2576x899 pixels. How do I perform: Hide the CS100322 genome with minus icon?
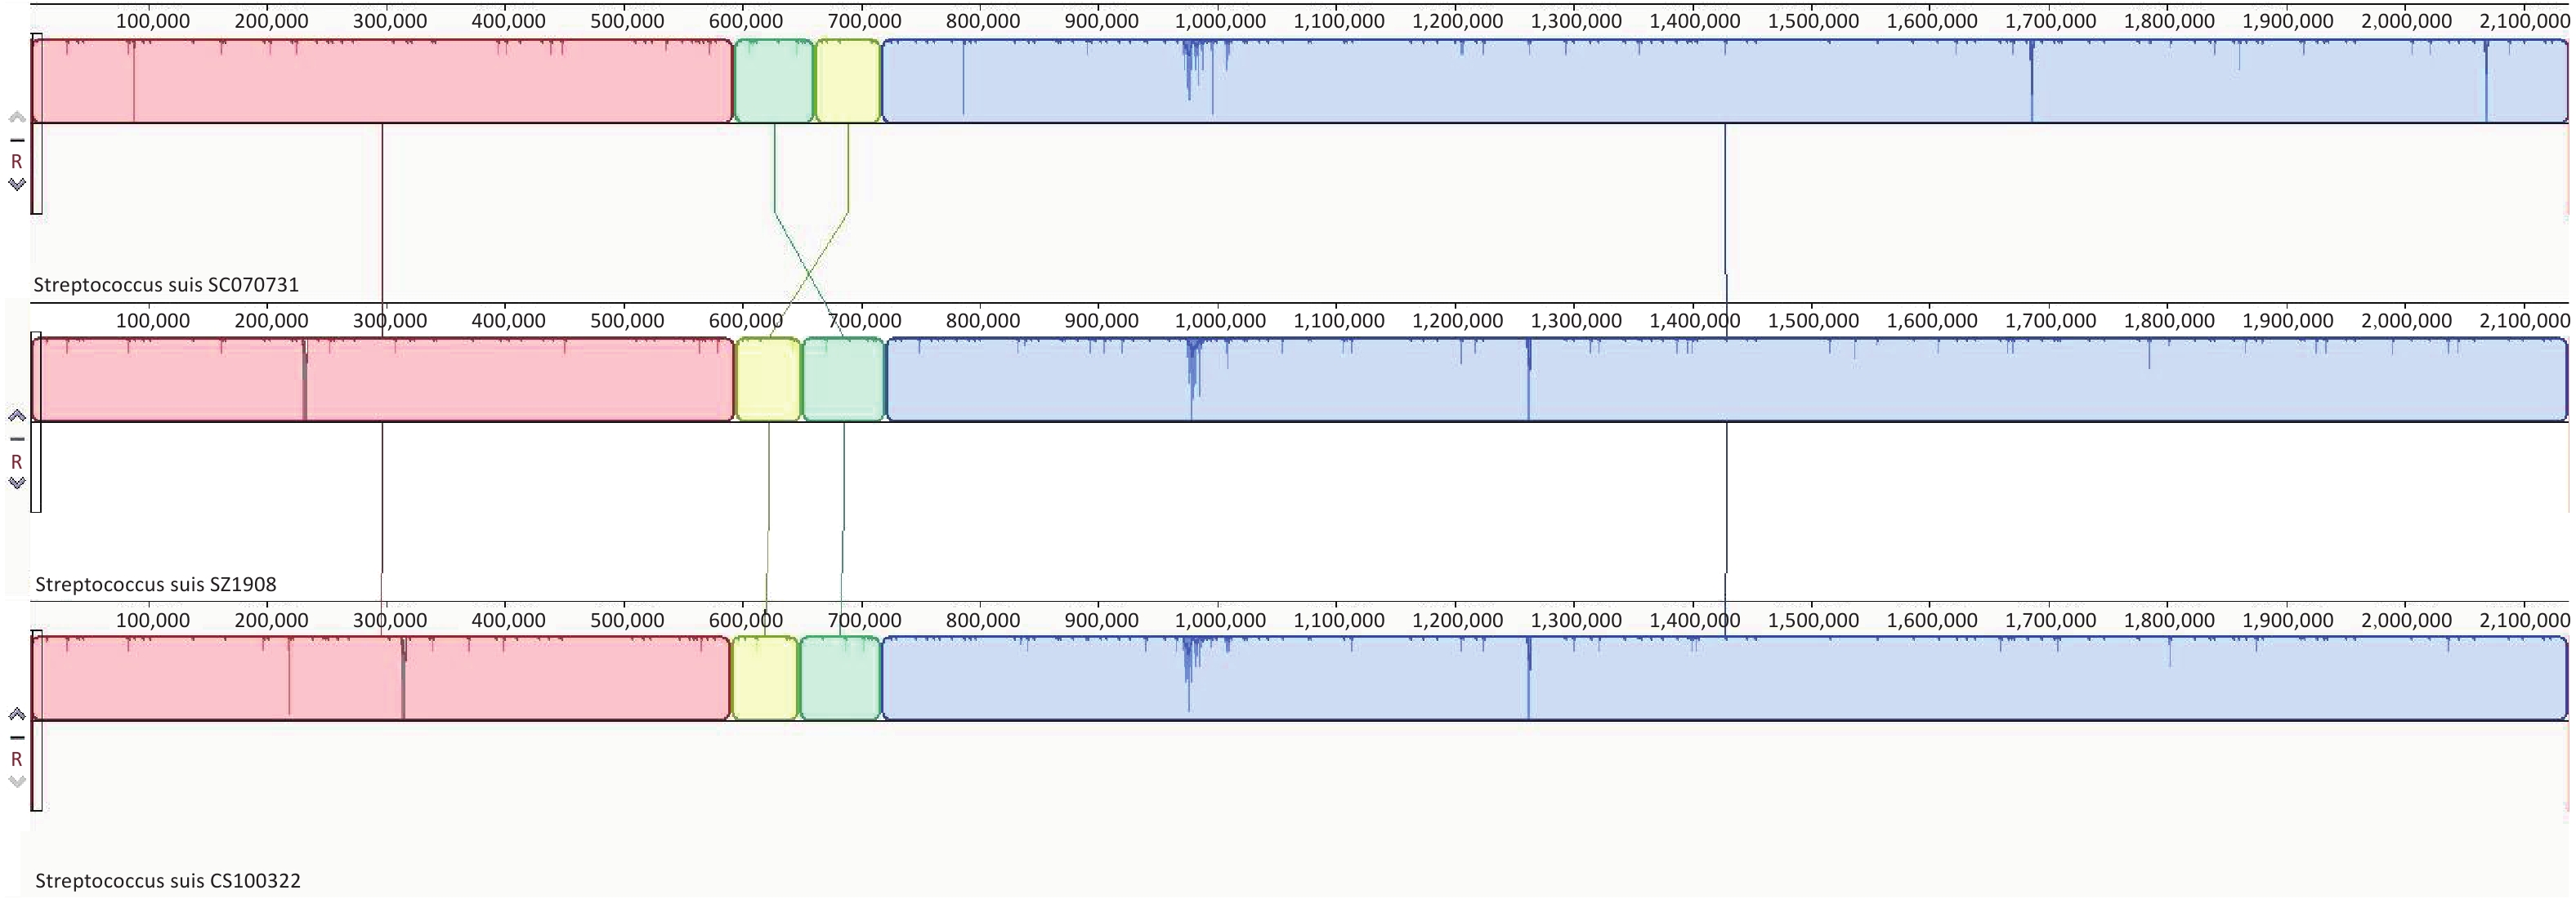17,737
